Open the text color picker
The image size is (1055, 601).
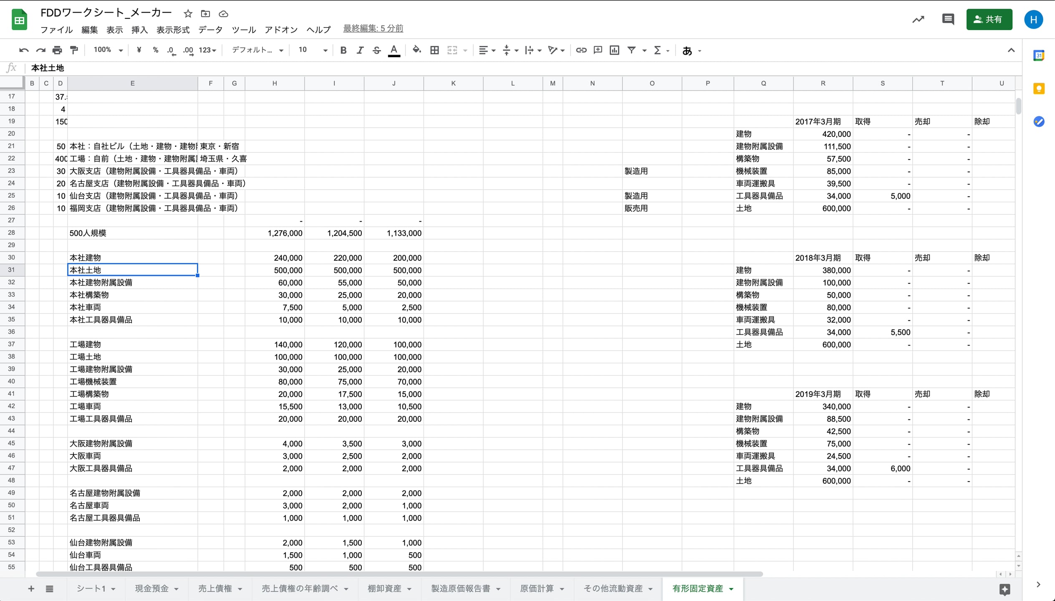pyautogui.click(x=394, y=51)
